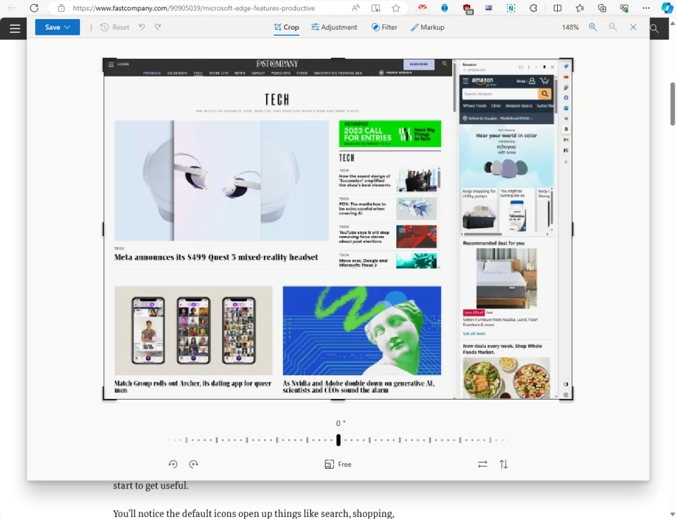Click the address bar URL
Image resolution: width=676 pixels, height=519 pixels.
point(193,8)
